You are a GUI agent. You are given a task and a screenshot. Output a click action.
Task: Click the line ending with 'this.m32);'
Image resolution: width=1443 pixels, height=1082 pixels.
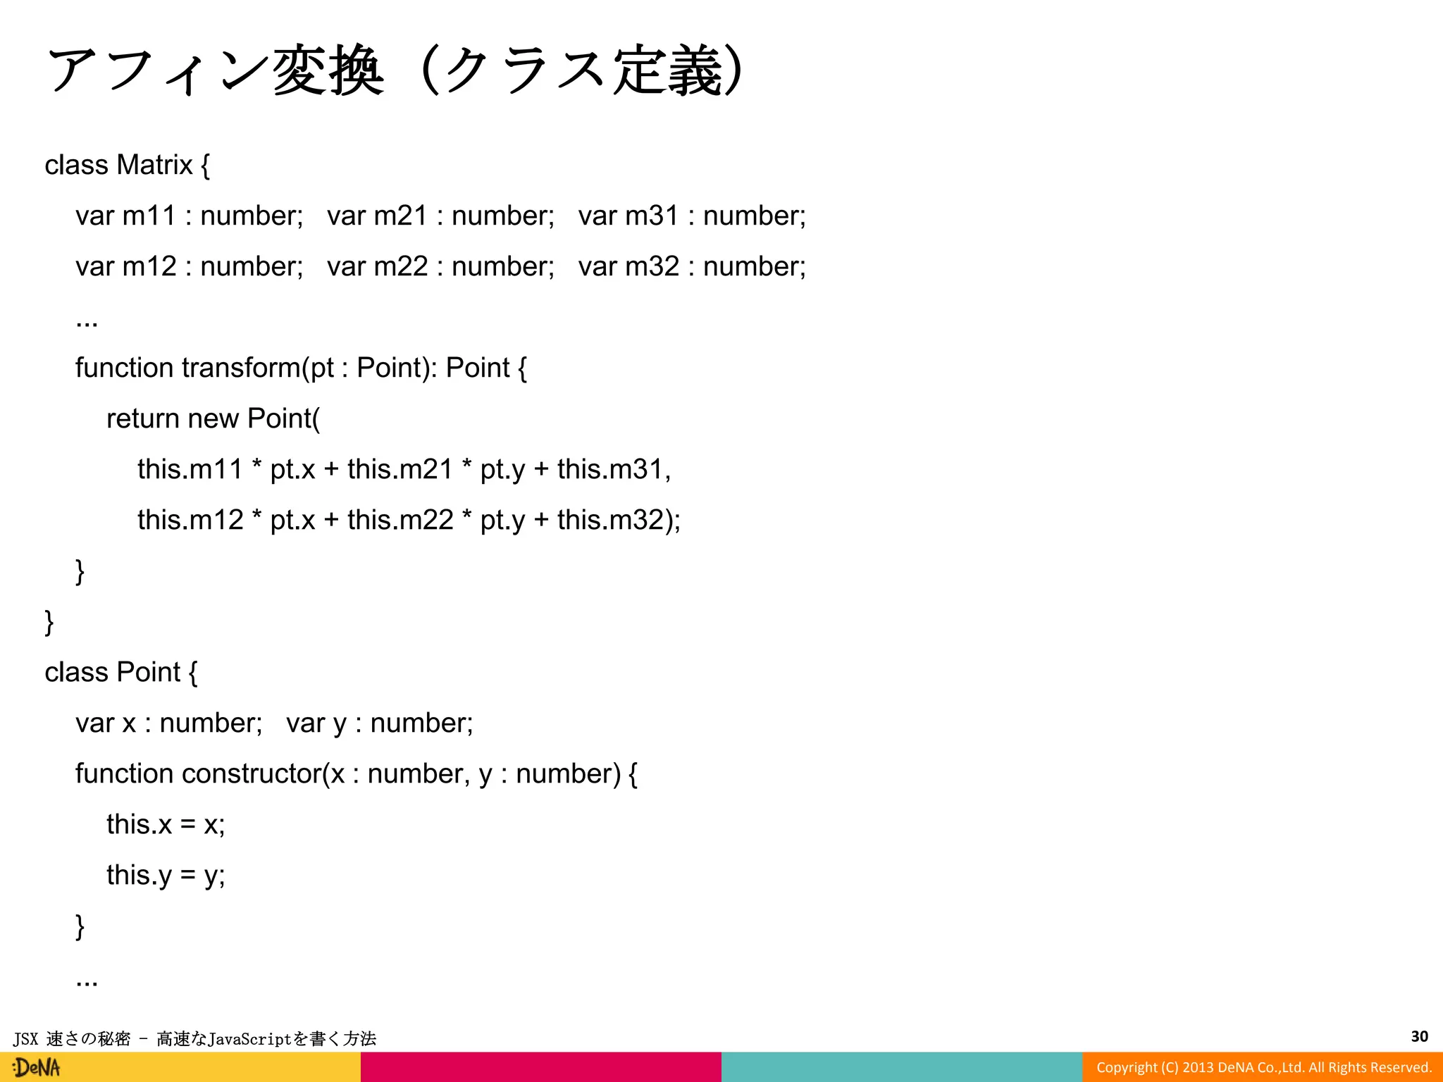pos(409,520)
